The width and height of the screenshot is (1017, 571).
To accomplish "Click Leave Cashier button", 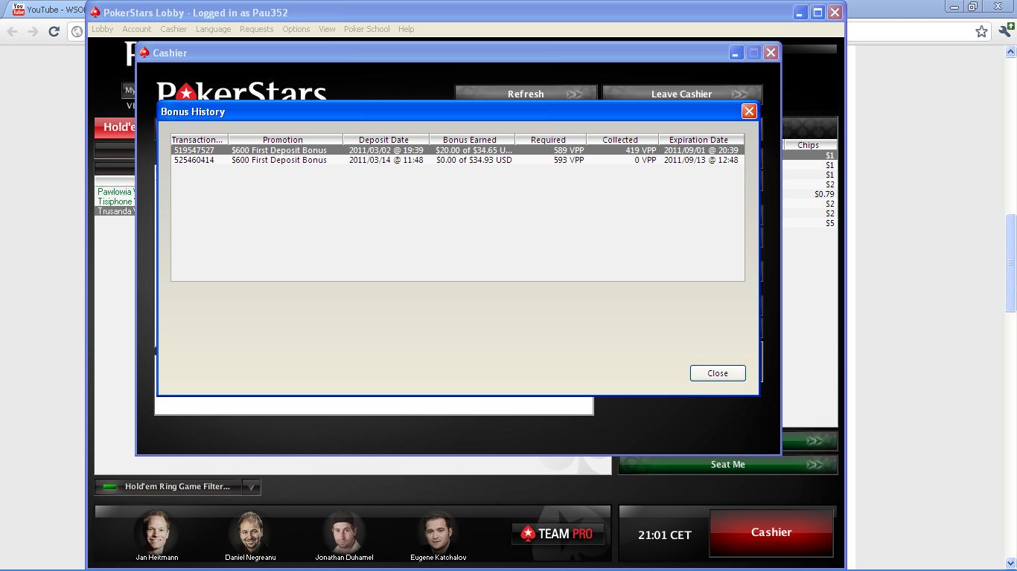I will (682, 94).
